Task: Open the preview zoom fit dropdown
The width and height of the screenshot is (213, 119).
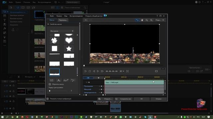Action: point(160,20)
